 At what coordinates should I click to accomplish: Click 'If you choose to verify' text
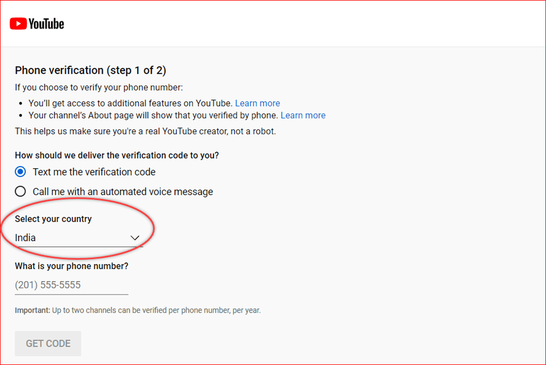99,87
